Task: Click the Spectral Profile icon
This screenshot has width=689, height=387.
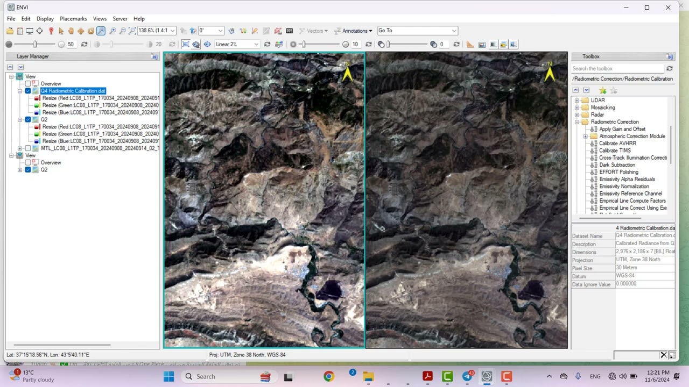Action: (243, 31)
